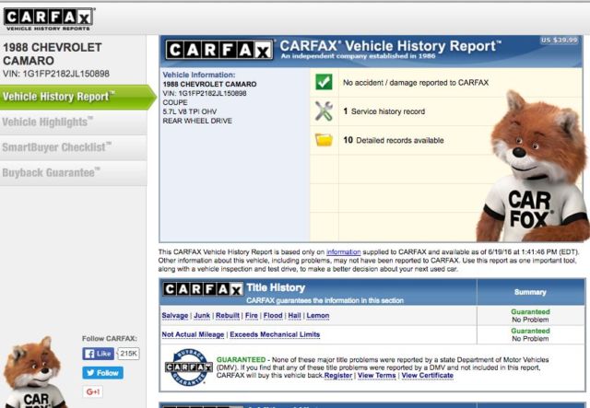Click the 215K like count bubble
590x408 pixels.
[x=129, y=354]
